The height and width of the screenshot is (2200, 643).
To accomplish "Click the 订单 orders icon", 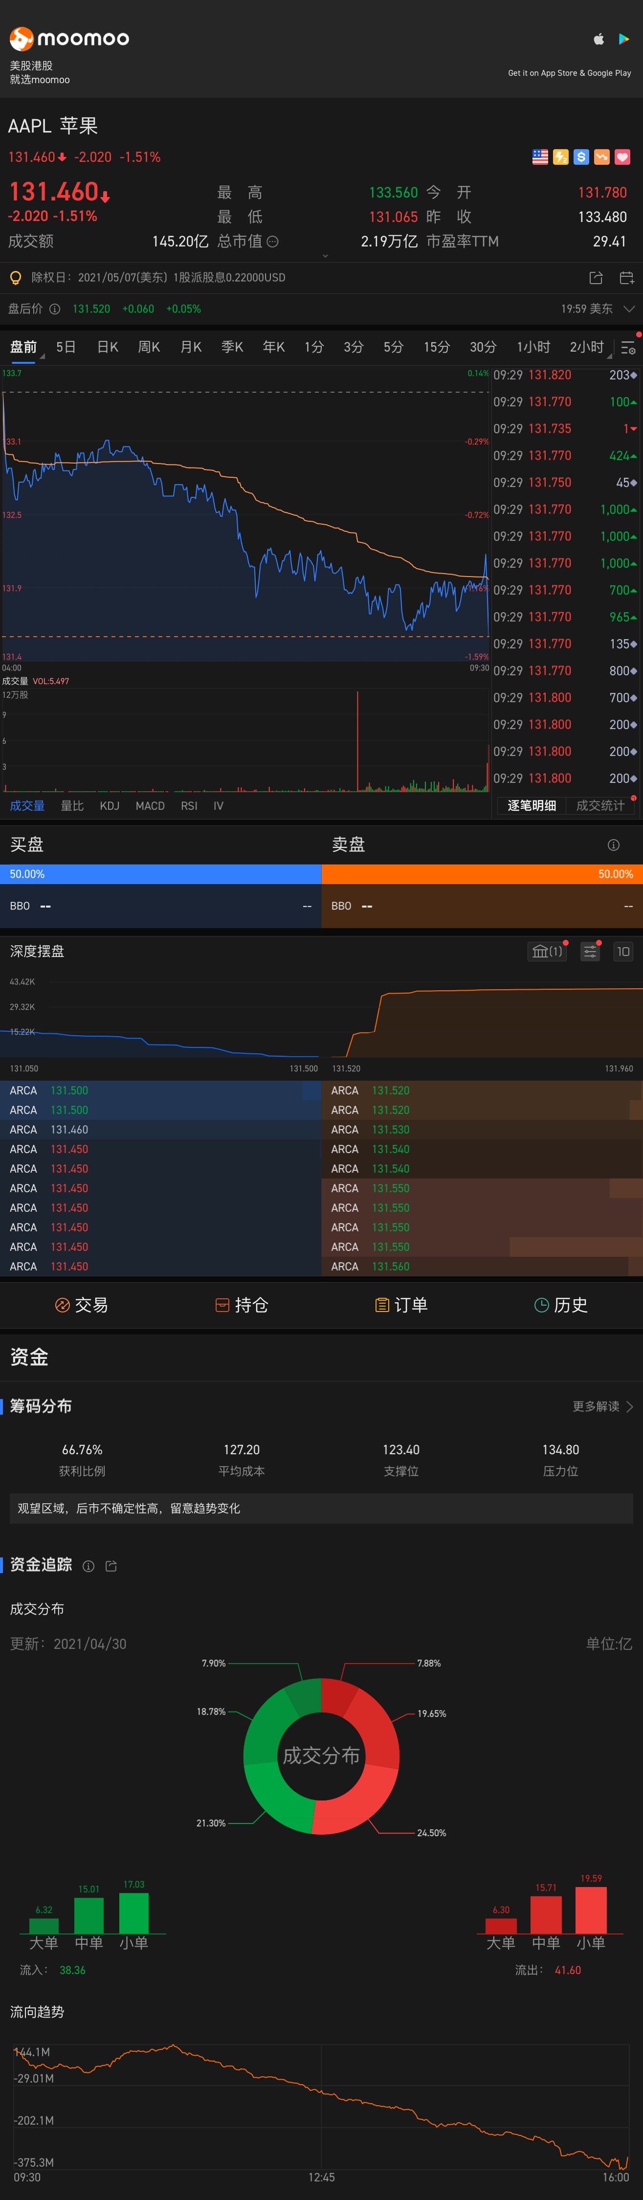I will pos(382,1305).
